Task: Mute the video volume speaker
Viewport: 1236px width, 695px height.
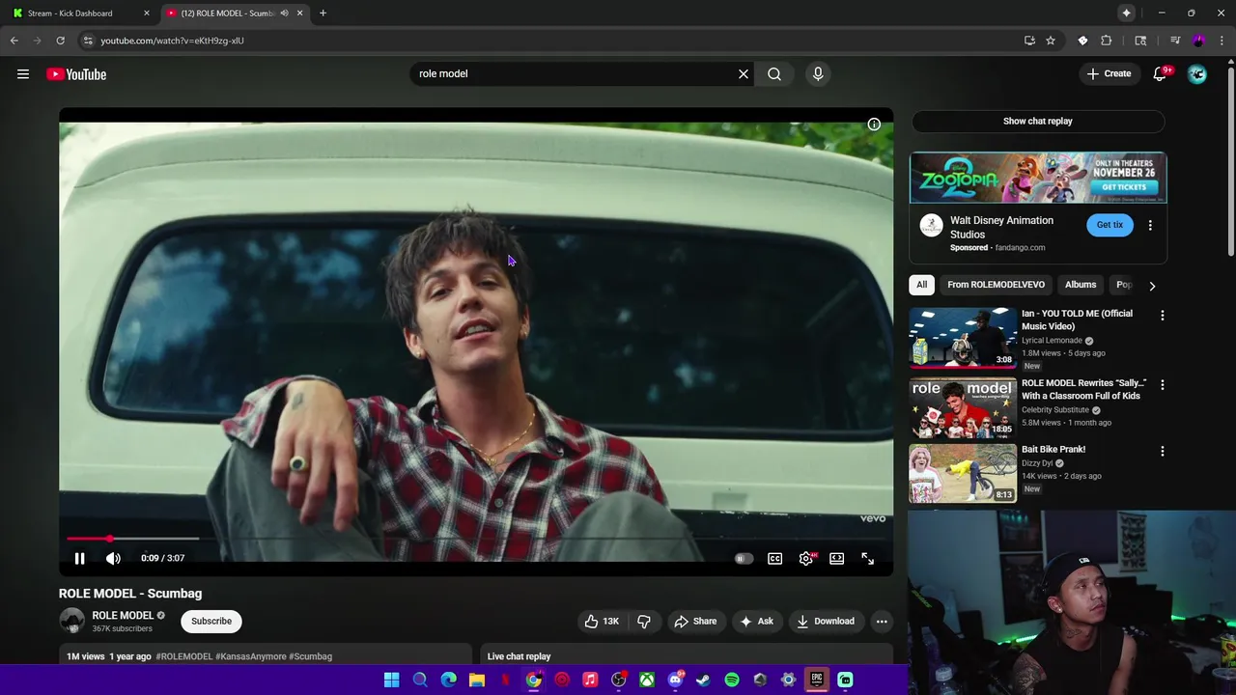Action: (x=113, y=558)
